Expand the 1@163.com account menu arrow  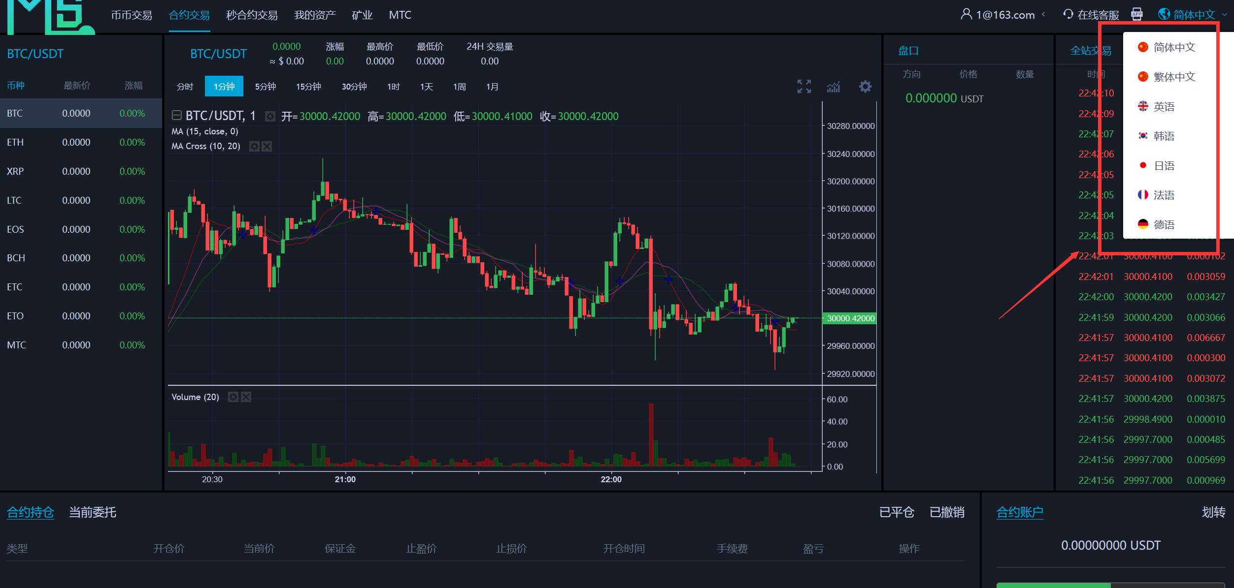pyautogui.click(x=1043, y=14)
